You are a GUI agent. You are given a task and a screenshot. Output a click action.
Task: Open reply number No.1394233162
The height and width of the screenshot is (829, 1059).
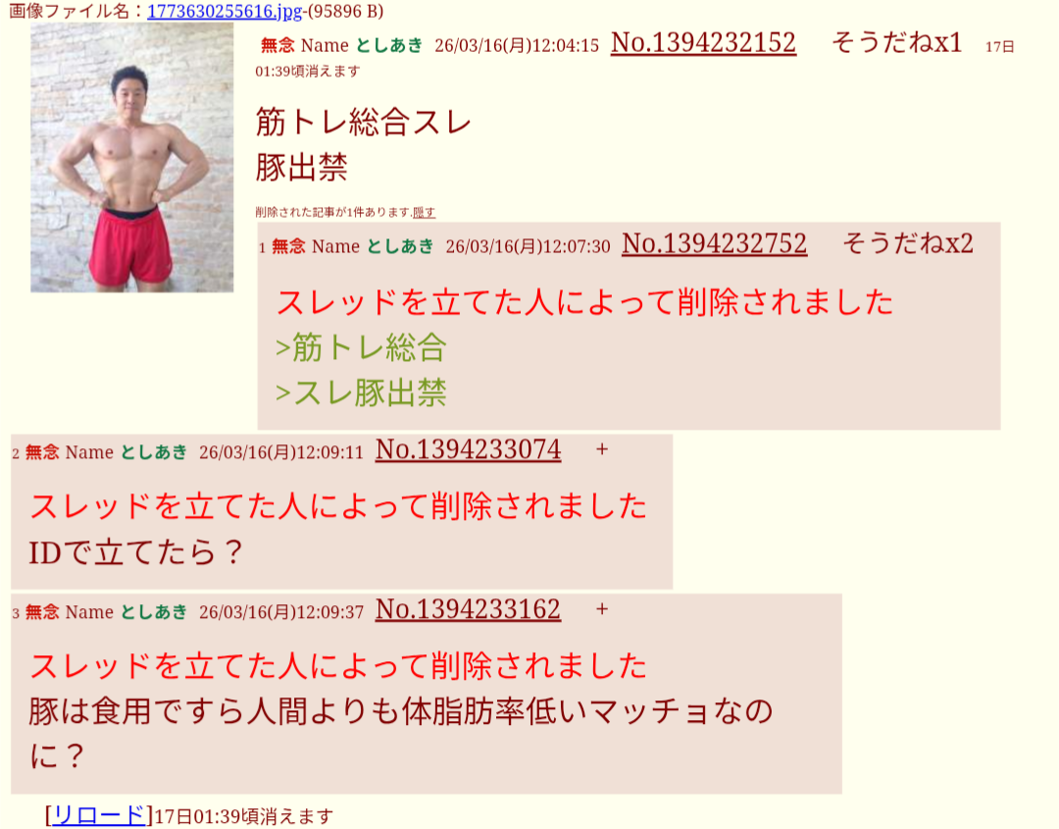[x=468, y=609]
